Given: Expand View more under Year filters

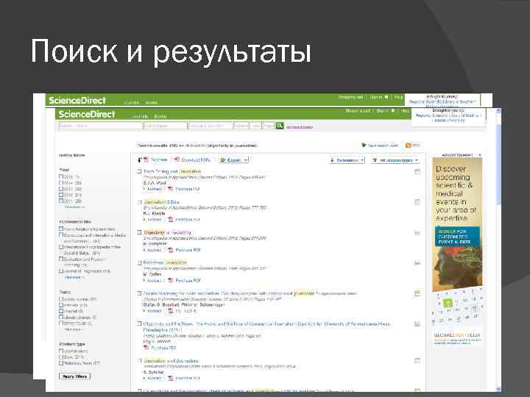Looking at the screenshot, I should point(74,207).
